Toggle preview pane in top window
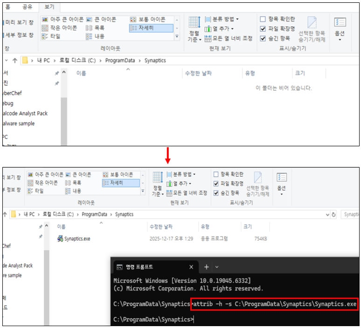361x328 pixels. point(19,22)
